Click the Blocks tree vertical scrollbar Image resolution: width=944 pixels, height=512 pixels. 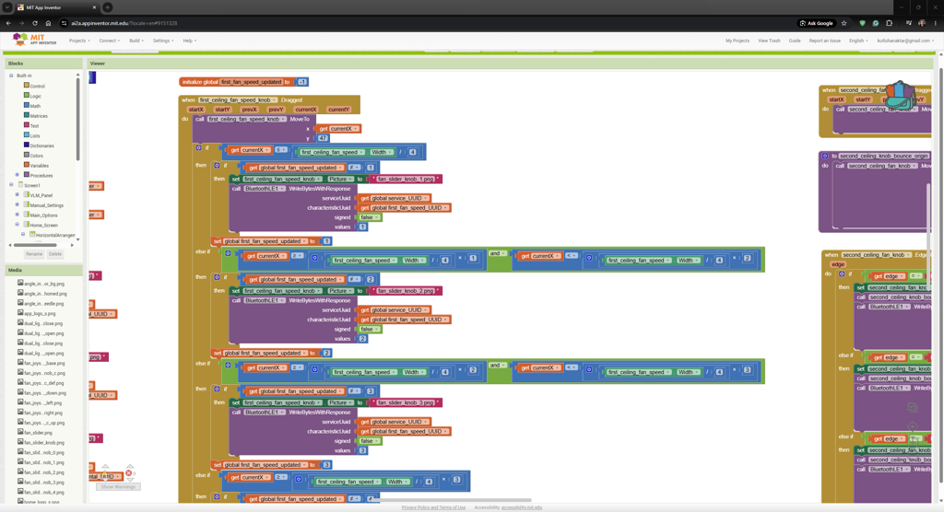click(x=77, y=121)
